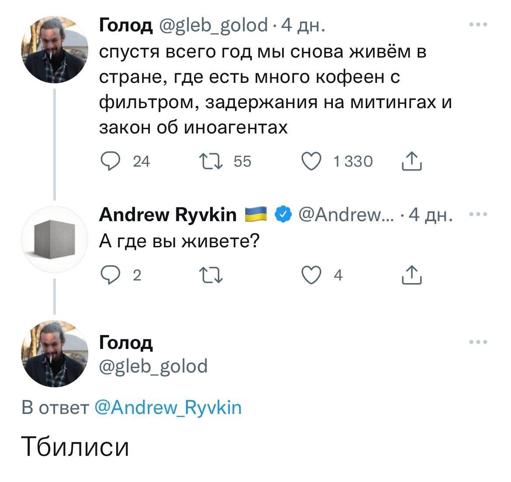Open Голод's avatar on the bottom reply

click(54, 353)
